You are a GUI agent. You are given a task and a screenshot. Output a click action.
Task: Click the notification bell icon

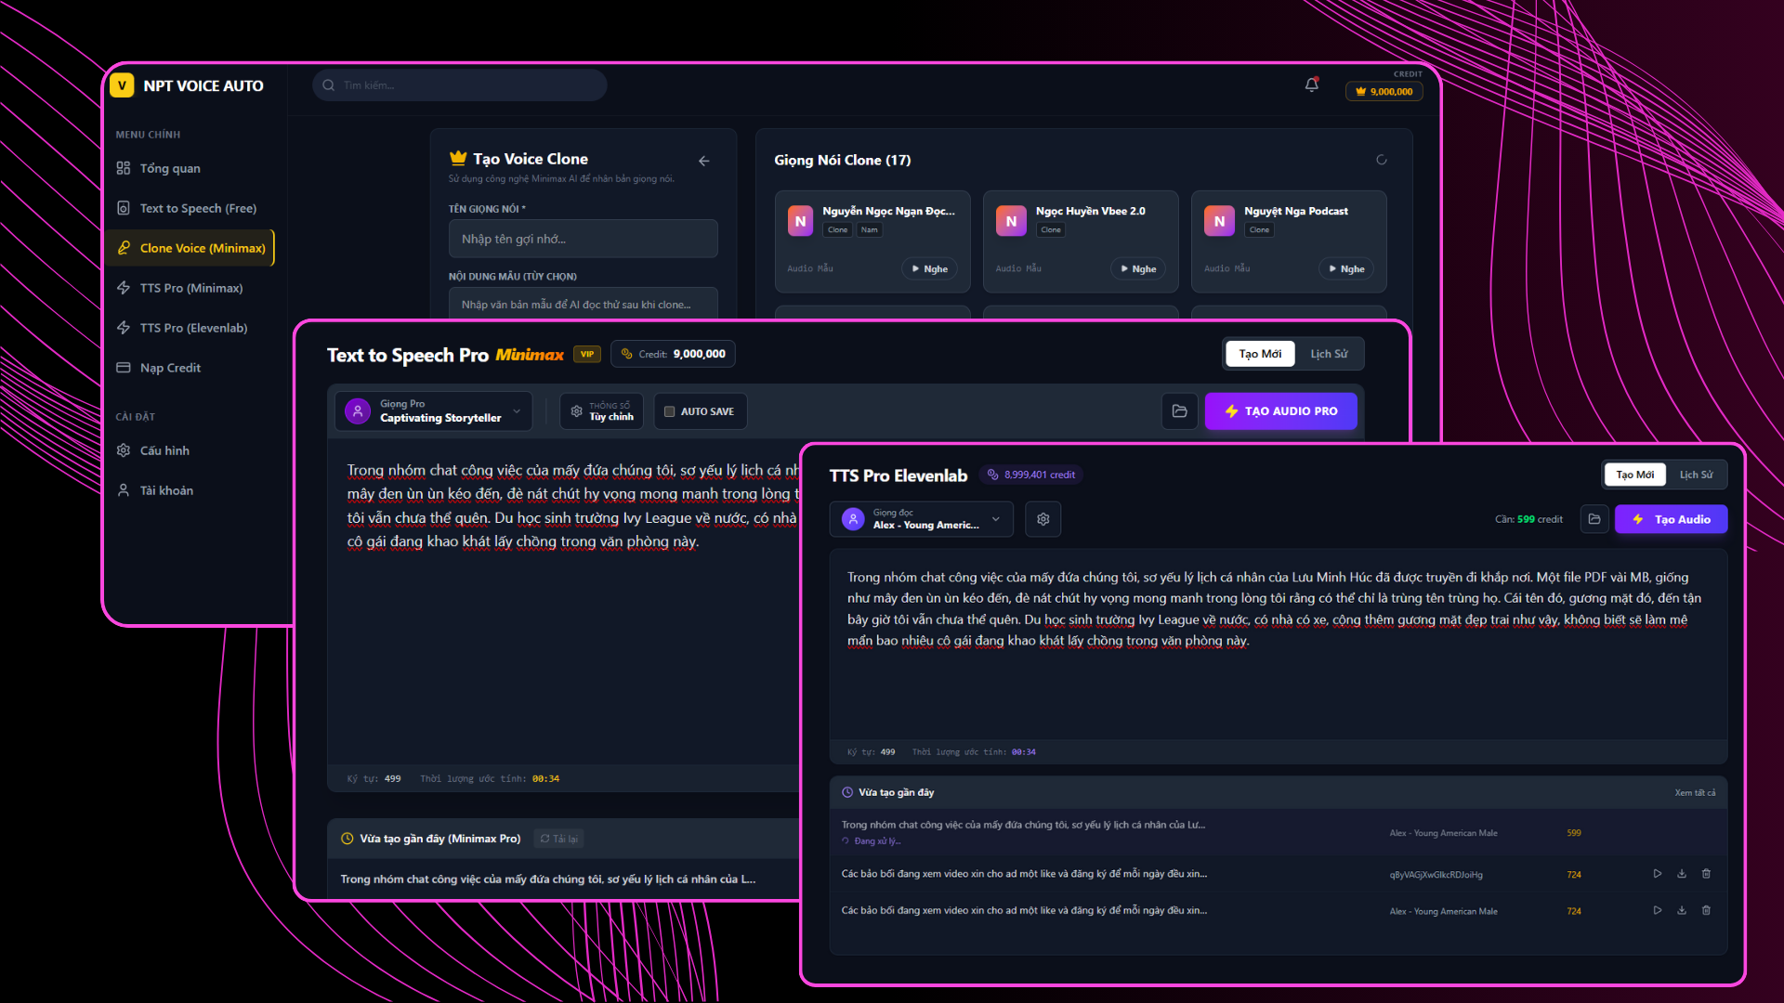(x=1311, y=85)
